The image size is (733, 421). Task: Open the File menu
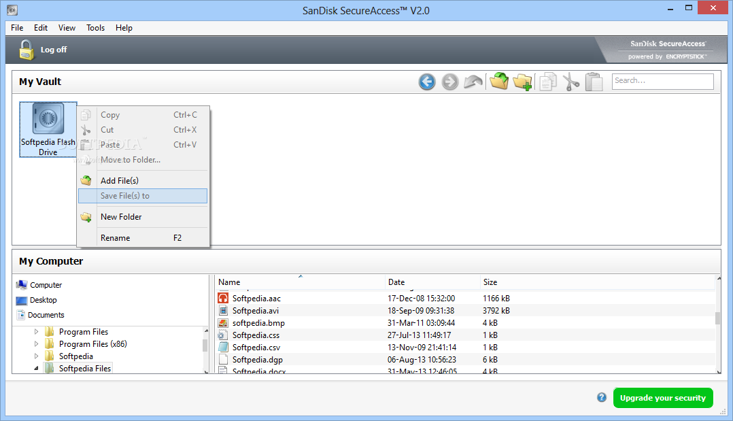pyautogui.click(x=17, y=28)
